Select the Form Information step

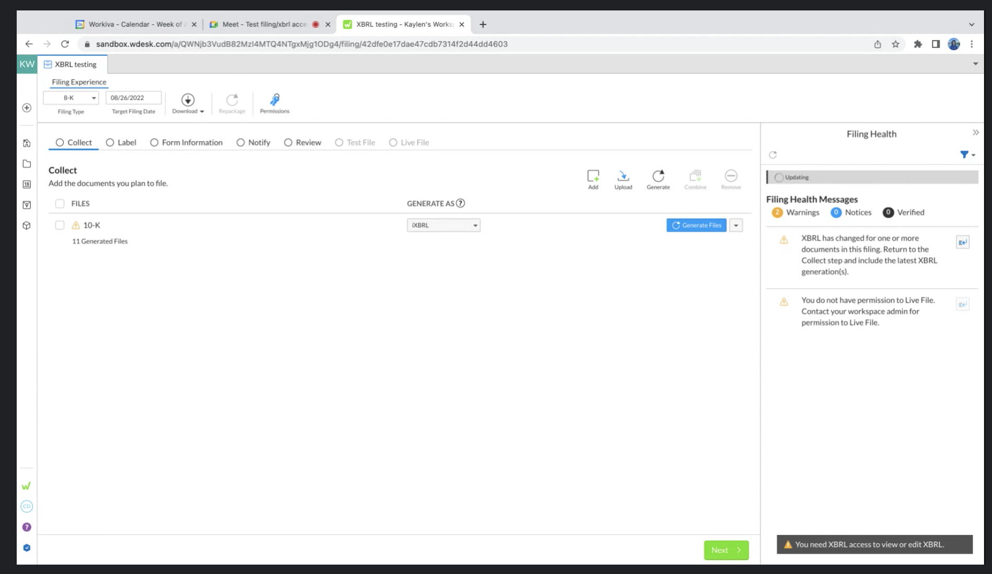tap(186, 142)
